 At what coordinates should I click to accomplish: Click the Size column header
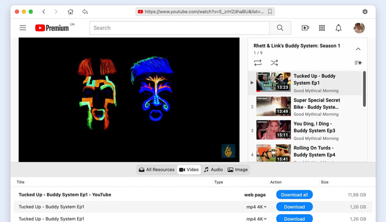(324, 182)
